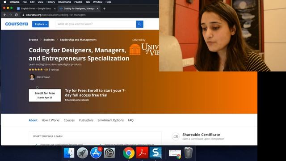
Task: Open minimized Chrome window thumbnail in dock
Action: click(x=175, y=154)
